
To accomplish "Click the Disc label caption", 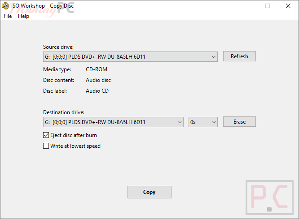I will (55, 91).
